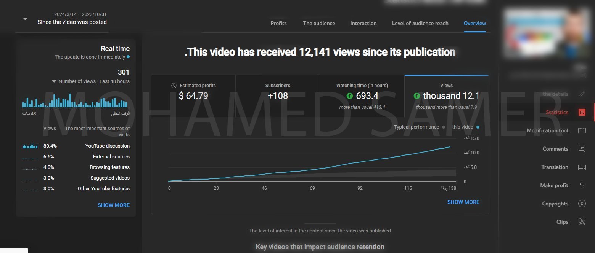Open Make profit menu item
The width and height of the screenshot is (595, 253).
click(554, 185)
